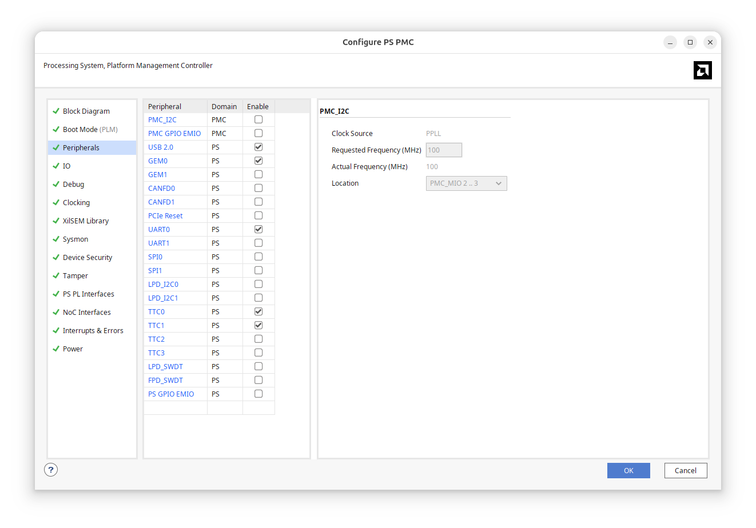This screenshot has height=528, width=756.
Task: Open the NoC Interfaces page
Action: click(86, 313)
